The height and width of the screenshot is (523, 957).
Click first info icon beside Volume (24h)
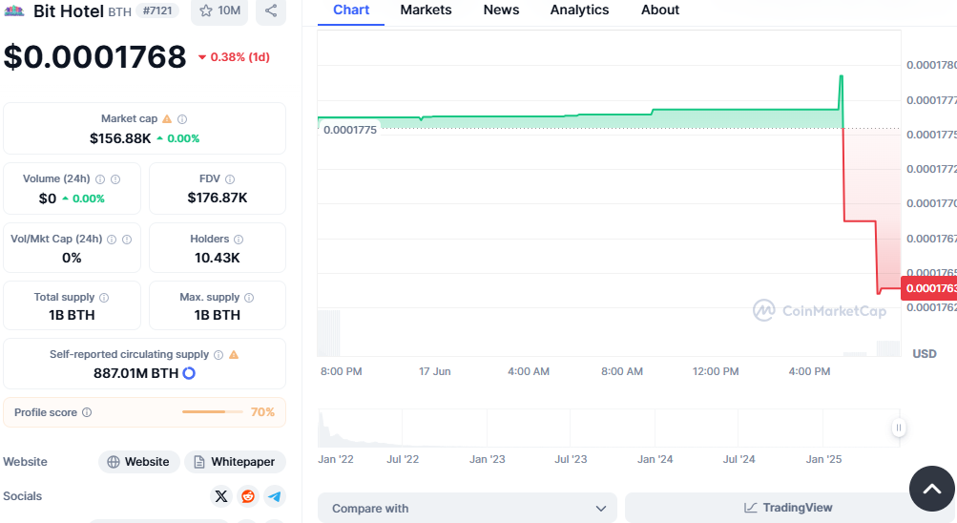tap(100, 179)
